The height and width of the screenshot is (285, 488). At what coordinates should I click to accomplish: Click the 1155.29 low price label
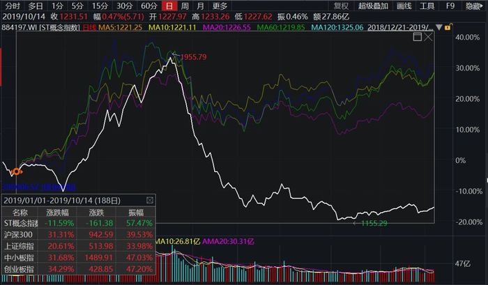click(x=374, y=223)
